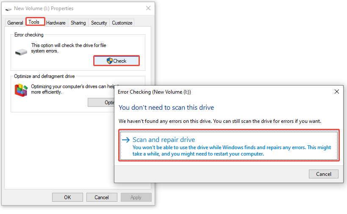The image size is (347, 214).
Task: Click the hard drive icon under Error checking
Action: (x=21, y=52)
